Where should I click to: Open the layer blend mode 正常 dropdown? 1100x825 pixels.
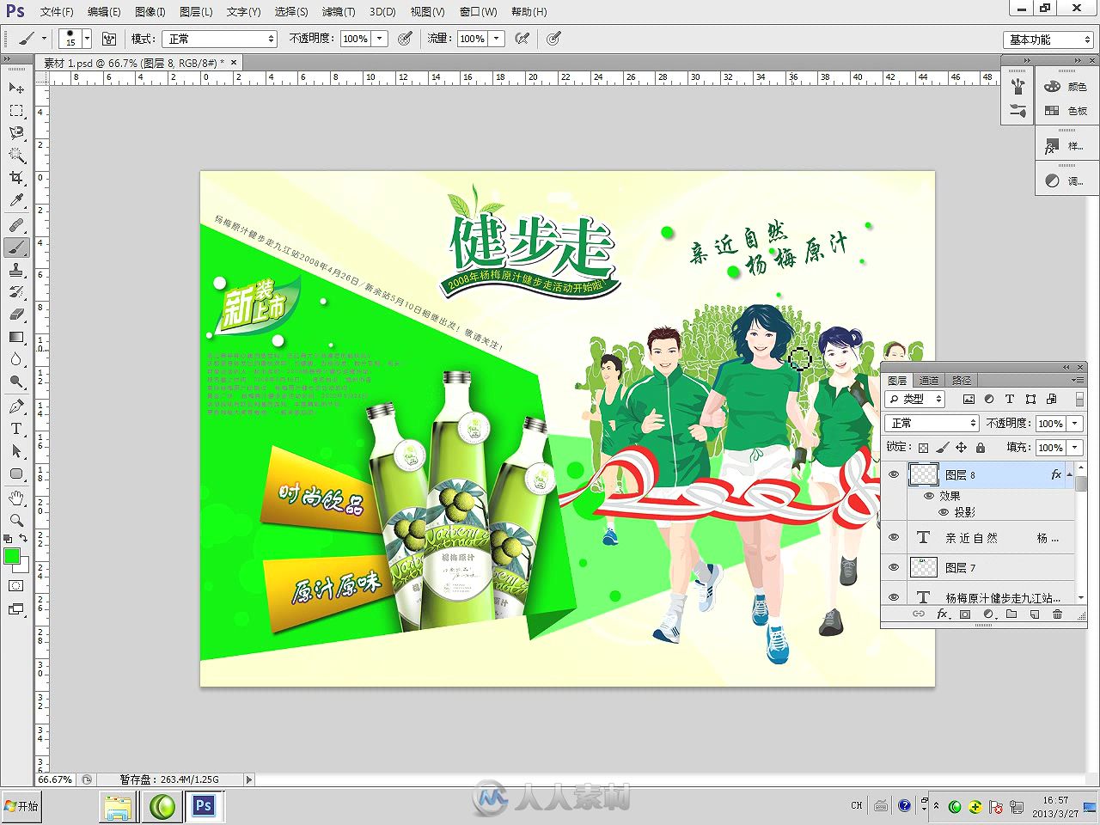coord(932,423)
